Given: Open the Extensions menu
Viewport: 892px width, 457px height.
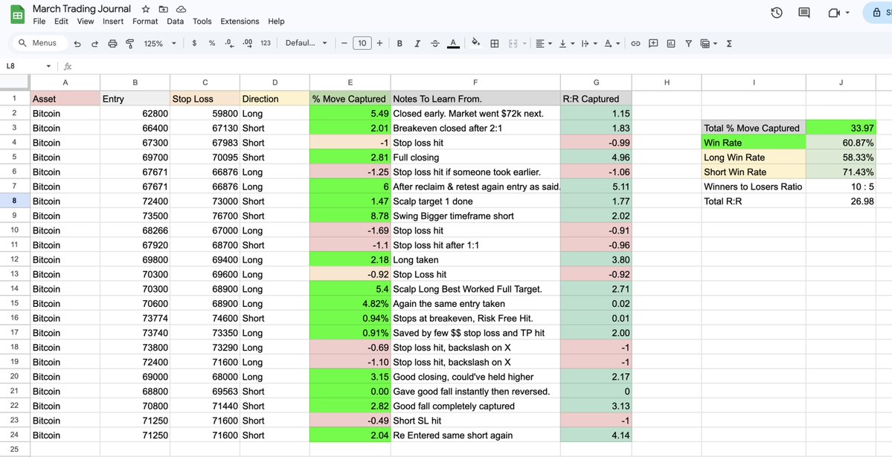Looking at the screenshot, I should pos(240,22).
